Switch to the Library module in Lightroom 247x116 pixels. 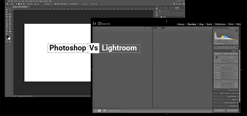coord(181,24)
